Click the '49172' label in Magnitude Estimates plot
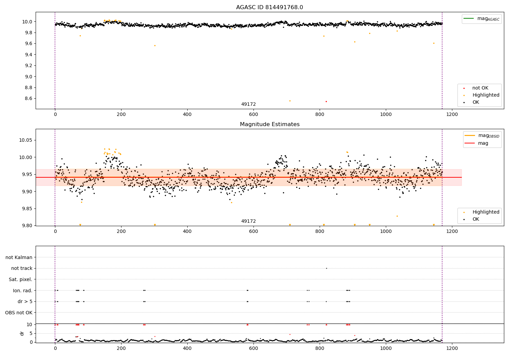The height and width of the screenshot is (356, 509). coord(248,221)
